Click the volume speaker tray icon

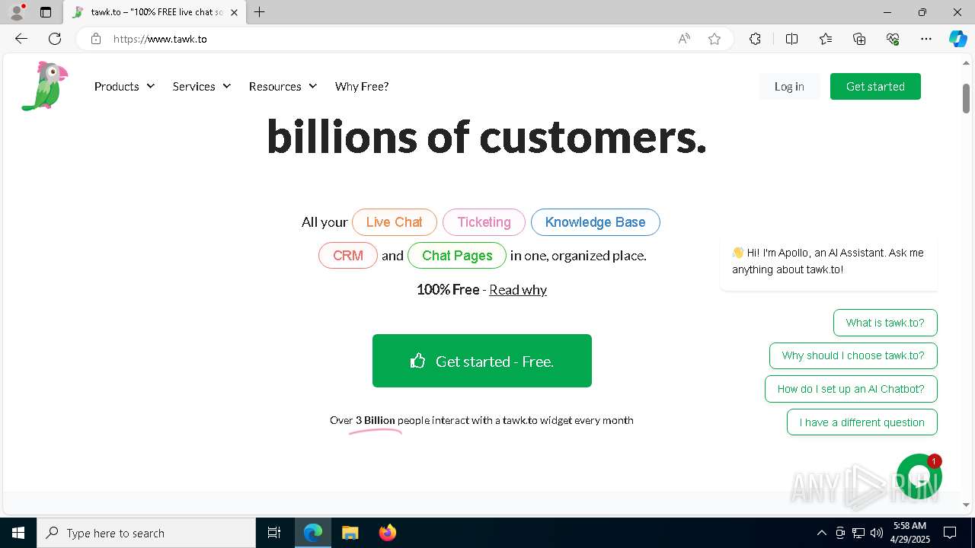(x=877, y=533)
